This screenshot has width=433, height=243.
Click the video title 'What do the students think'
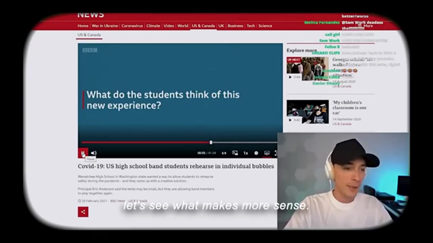(x=163, y=100)
